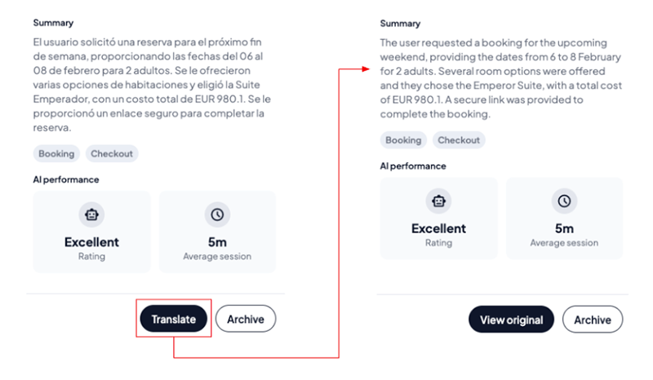
Task: Click the English translated summary paragraph
Action: [498, 77]
